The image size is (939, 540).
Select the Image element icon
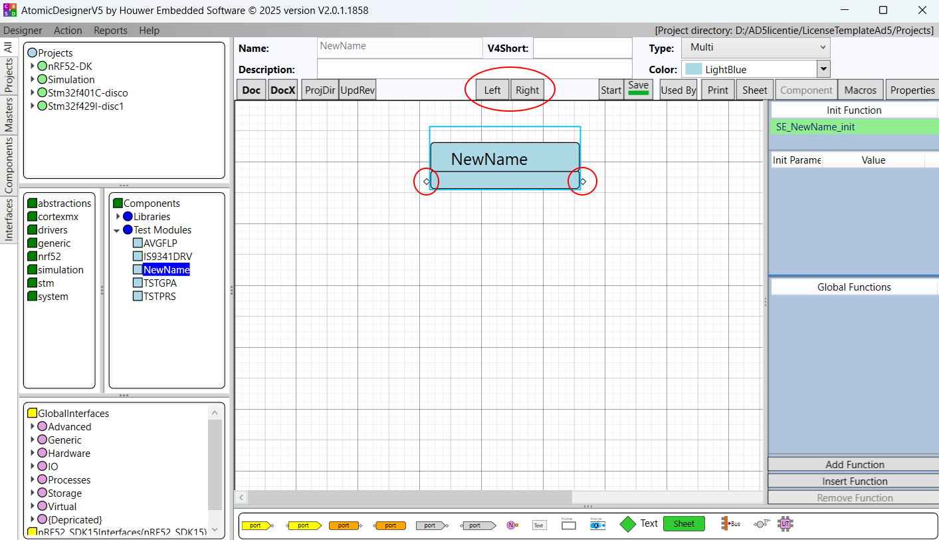597,525
